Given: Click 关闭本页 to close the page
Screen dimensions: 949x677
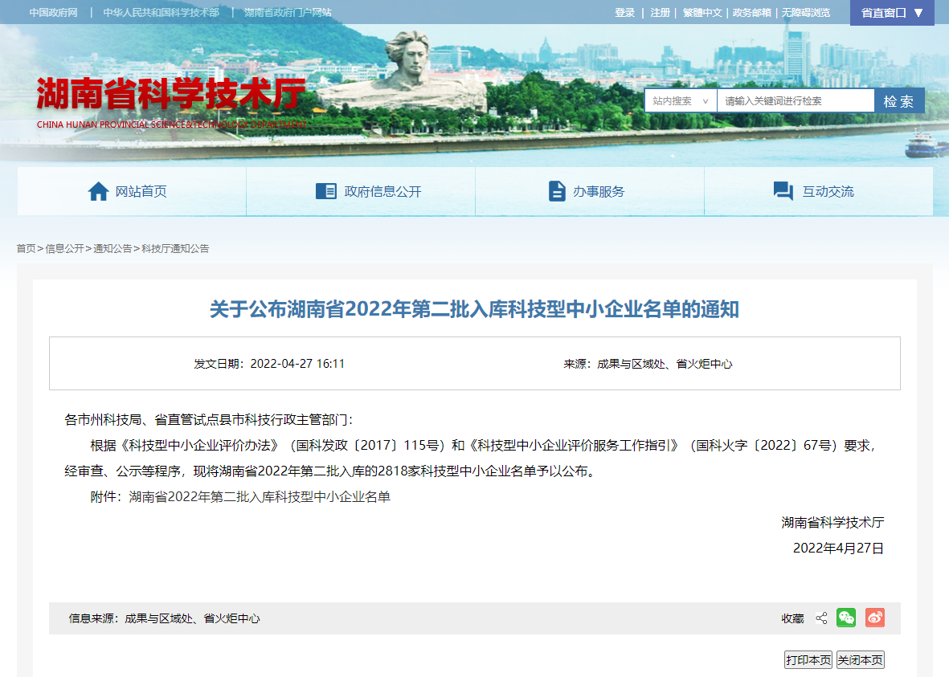Looking at the screenshot, I should pos(861,659).
